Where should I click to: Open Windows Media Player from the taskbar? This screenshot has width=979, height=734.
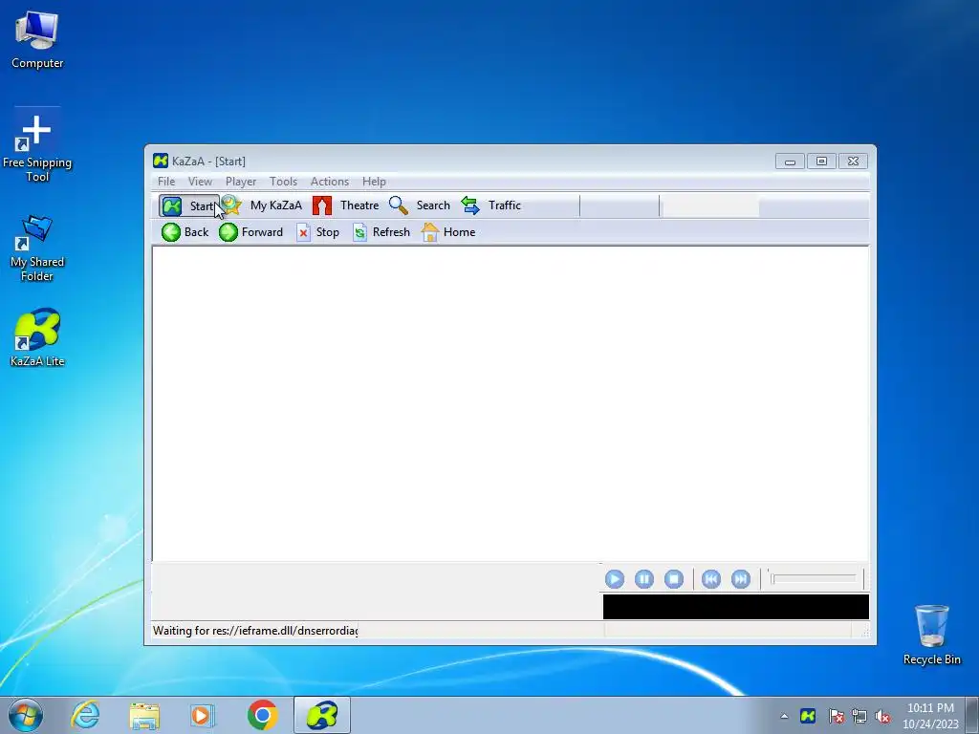[202, 715]
